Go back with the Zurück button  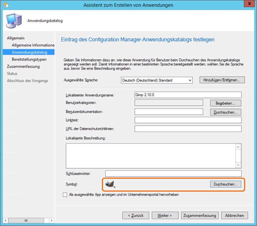[136, 215]
